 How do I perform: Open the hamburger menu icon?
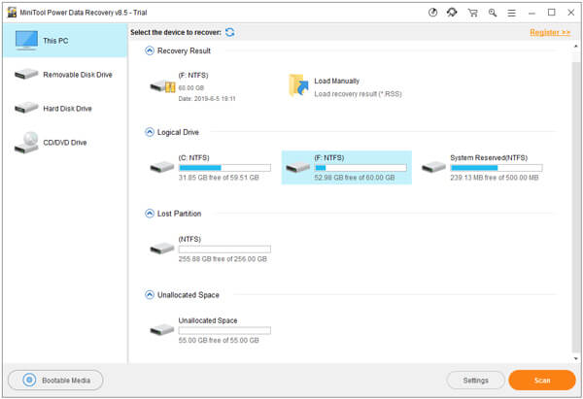coord(512,13)
